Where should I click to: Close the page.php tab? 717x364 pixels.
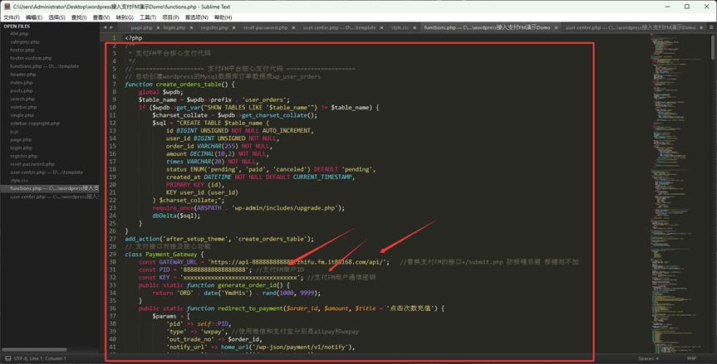158,28
